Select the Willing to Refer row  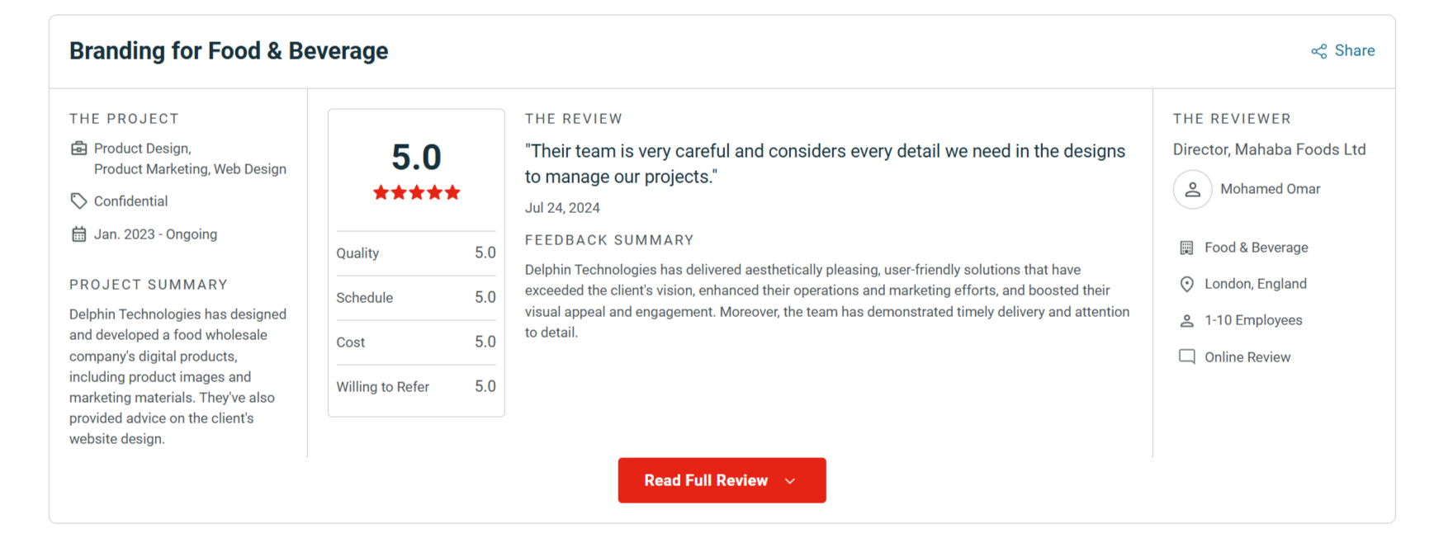coord(415,387)
